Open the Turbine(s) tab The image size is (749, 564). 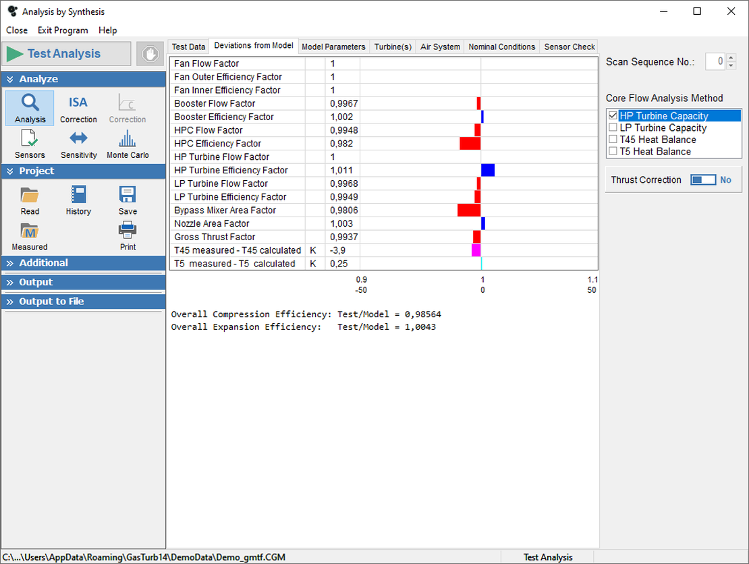[x=393, y=47]
